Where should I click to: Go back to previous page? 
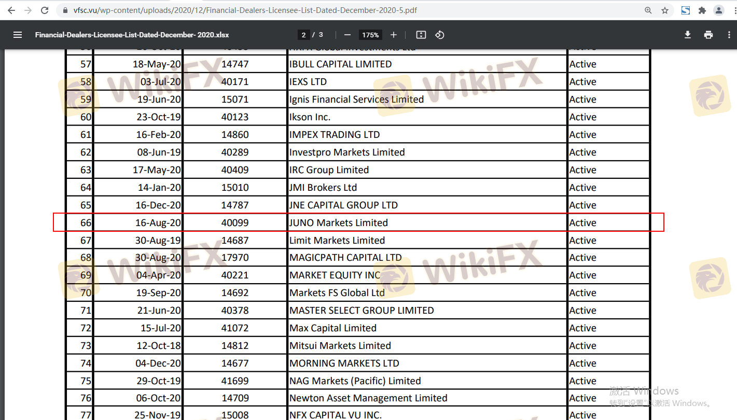(11, 10)
